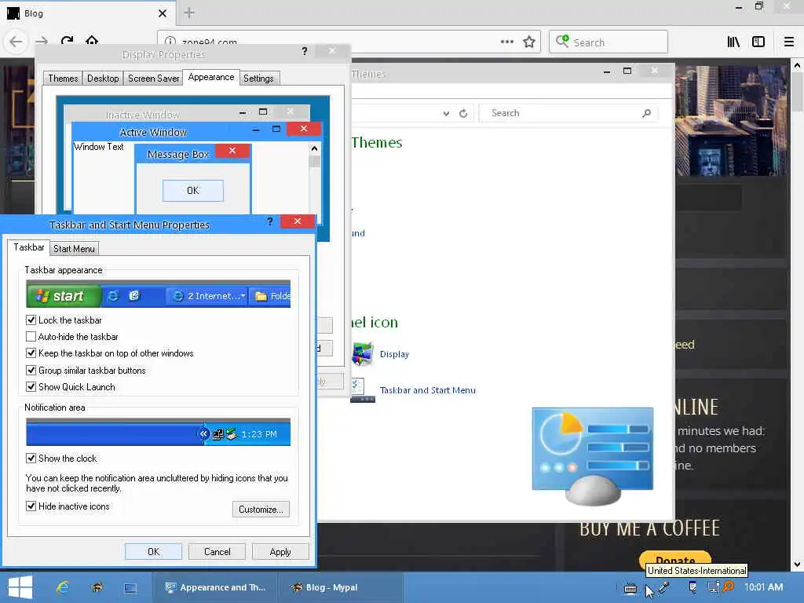Click the microphone icon in system tray

[664, 587]
